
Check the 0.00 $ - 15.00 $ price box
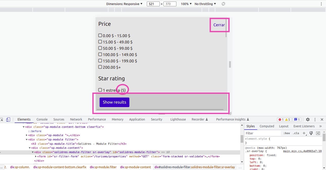[100, 36]
